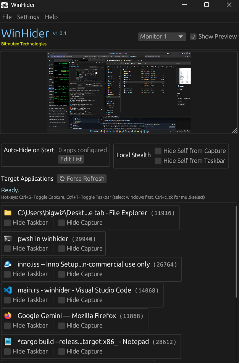Click process ID 11916 label
This screenshot has width=239, height=363.
[163, 213]
